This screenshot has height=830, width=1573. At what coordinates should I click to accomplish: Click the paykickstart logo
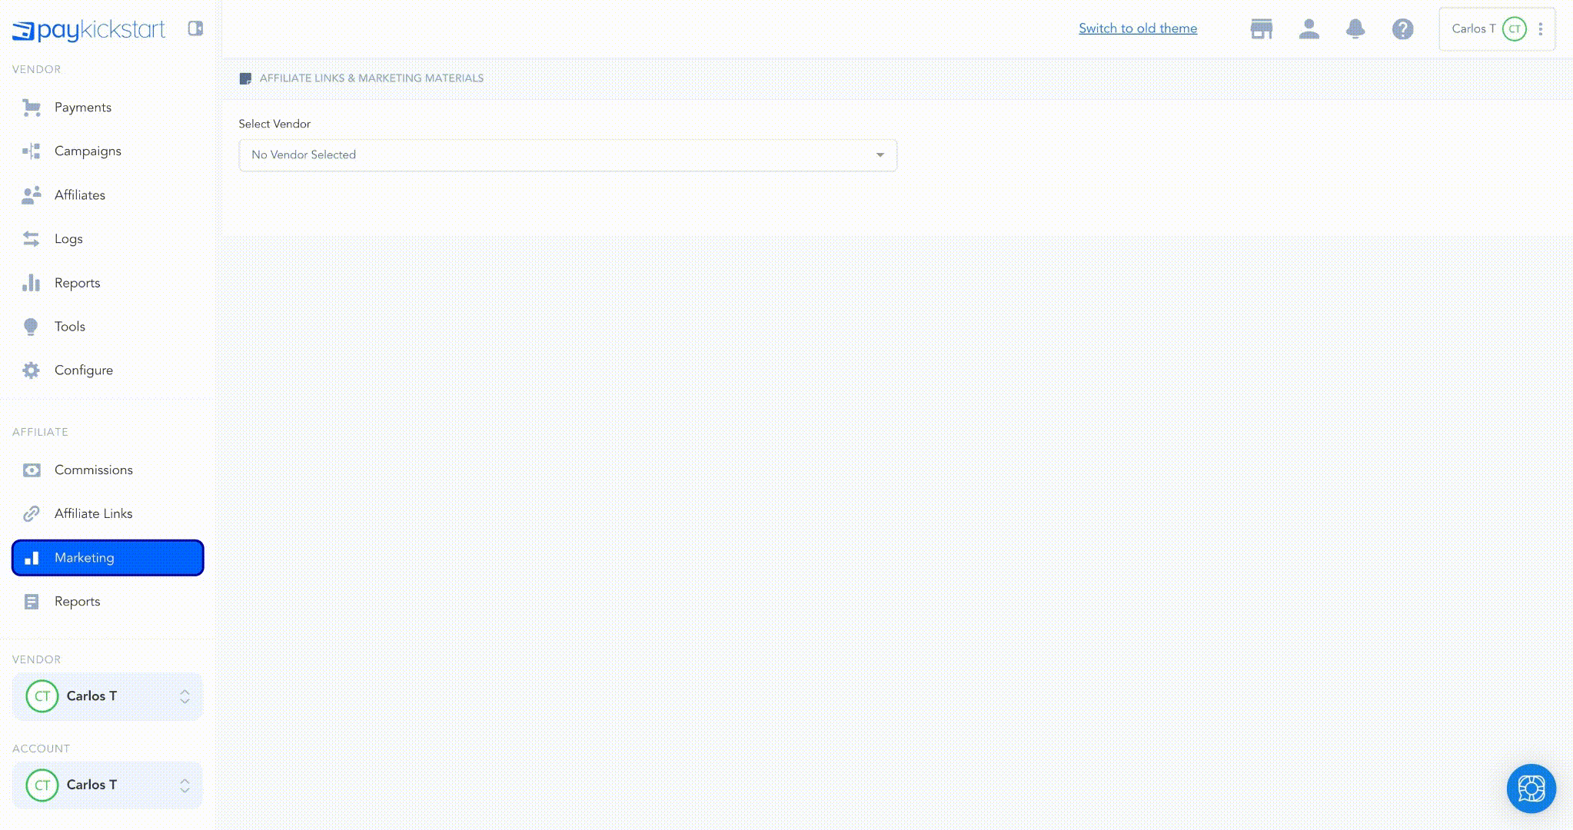click(x=89, y=30)
